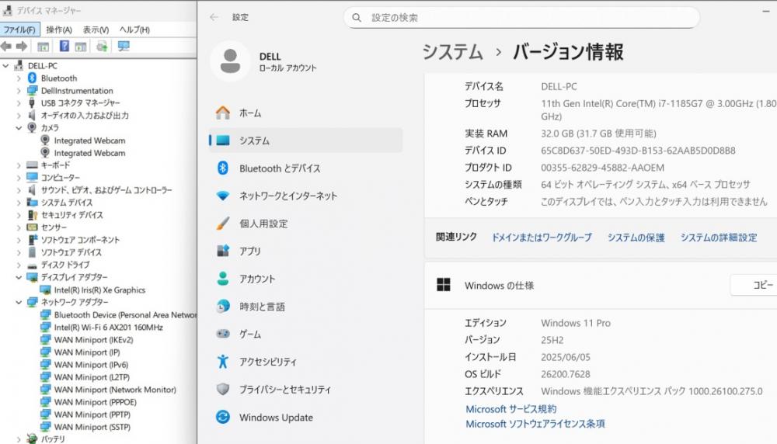Click the home icon in Settings sidebar
Screen dimensions: 777x444
[223, 113]
